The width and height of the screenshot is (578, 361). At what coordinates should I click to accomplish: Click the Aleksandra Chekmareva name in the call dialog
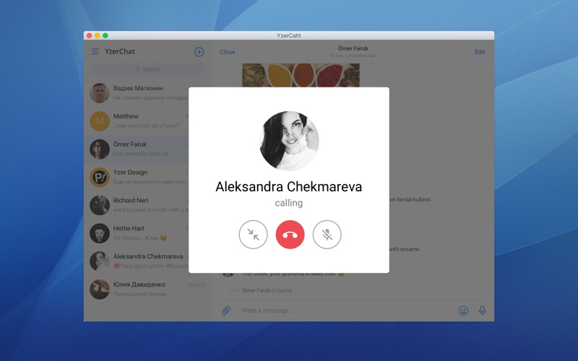(288, 187)
